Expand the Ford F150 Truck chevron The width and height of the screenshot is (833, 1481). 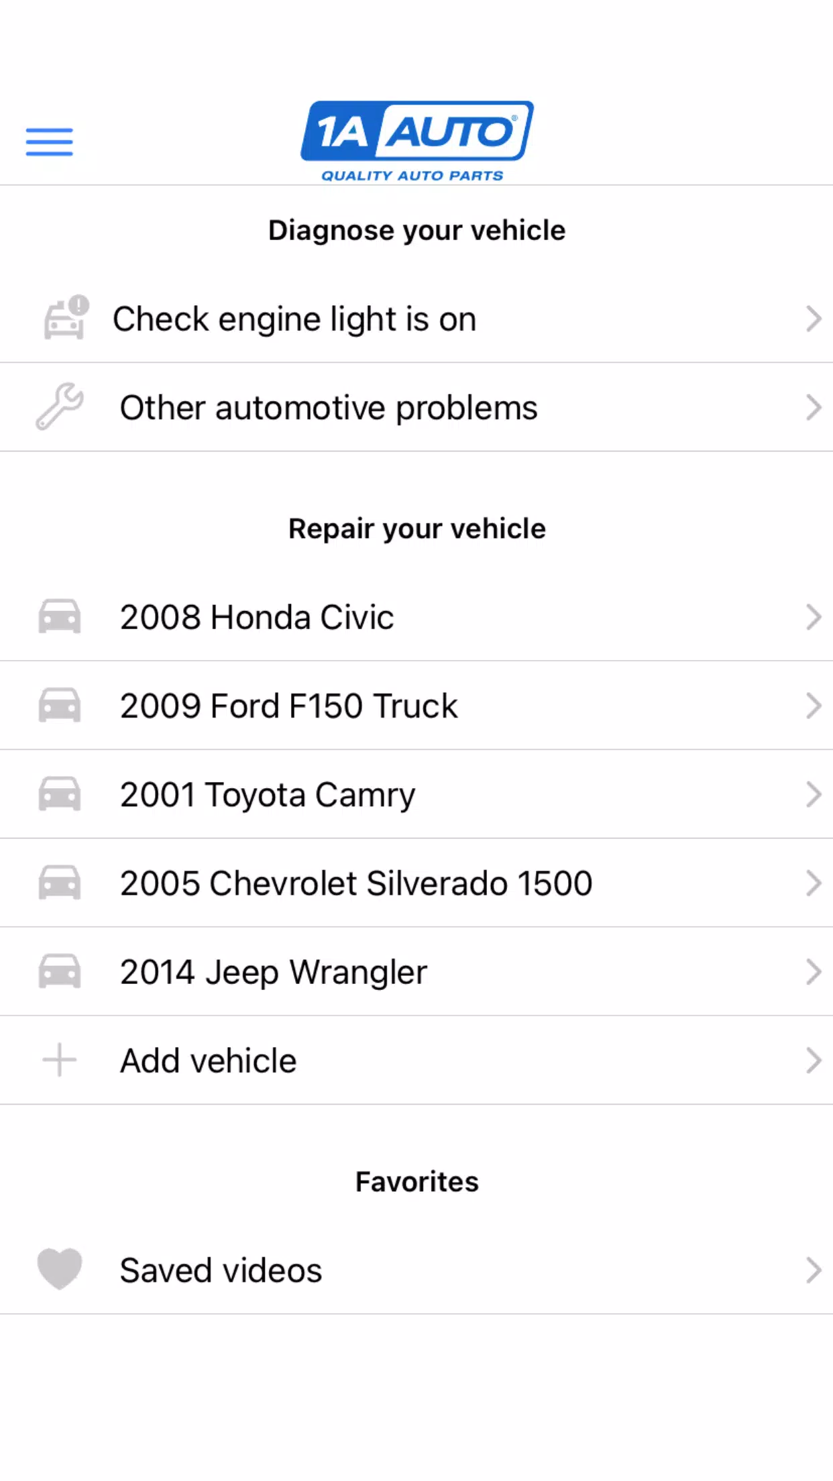tap(813, 706)
